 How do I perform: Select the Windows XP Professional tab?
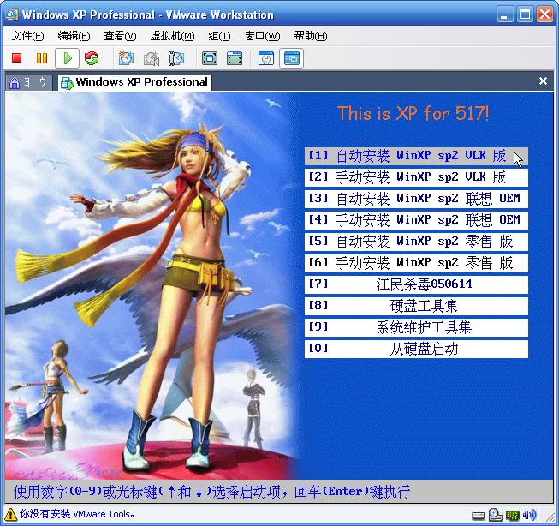[134, 82]
